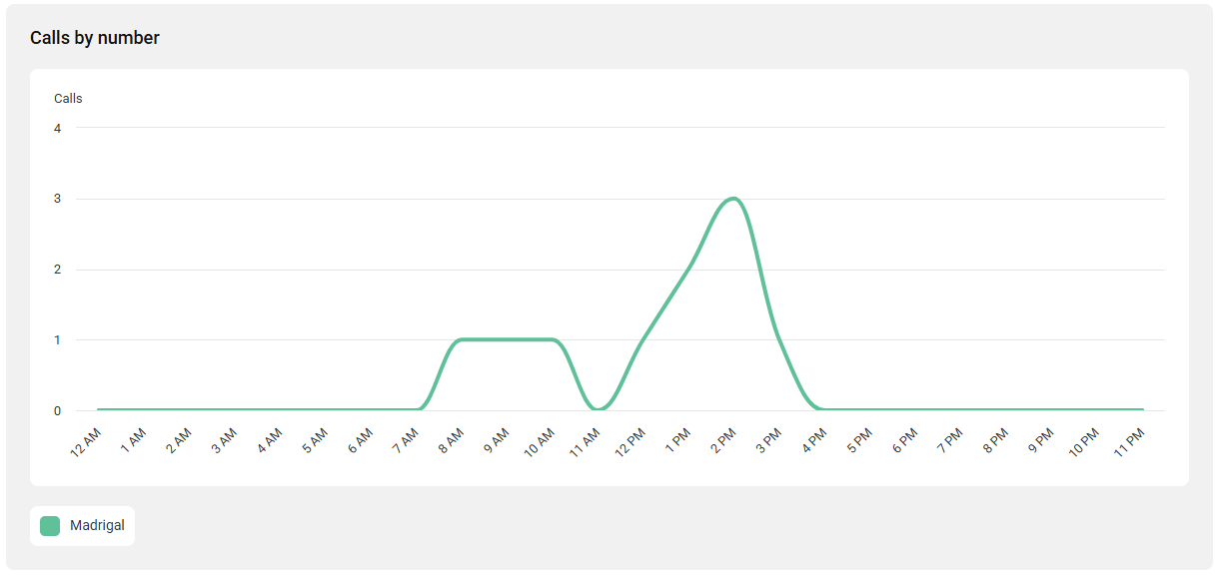Image resolution: width=1218 pixels, height=576 pixels.
Task: Select the 1 AM axis label
Action: coord(132,440)
